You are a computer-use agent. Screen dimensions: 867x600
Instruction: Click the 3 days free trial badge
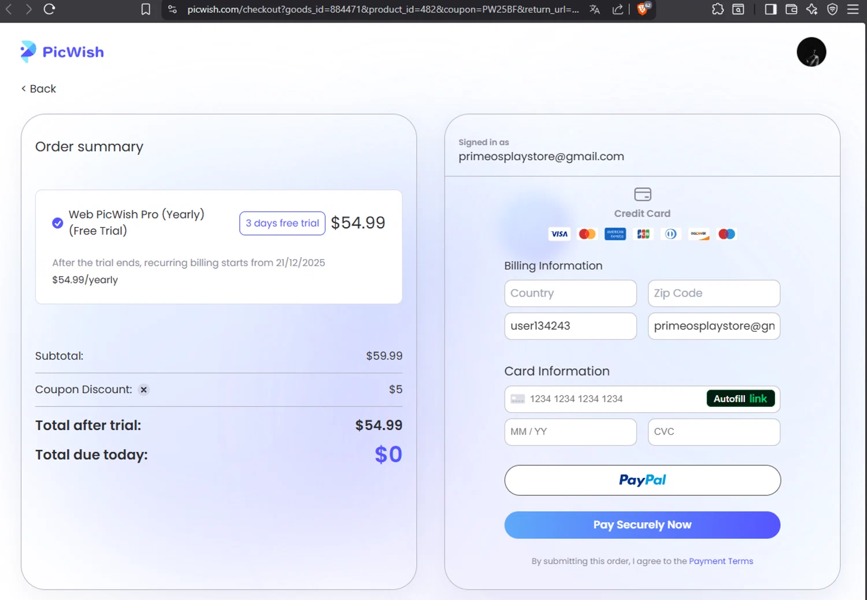[282, 223]
